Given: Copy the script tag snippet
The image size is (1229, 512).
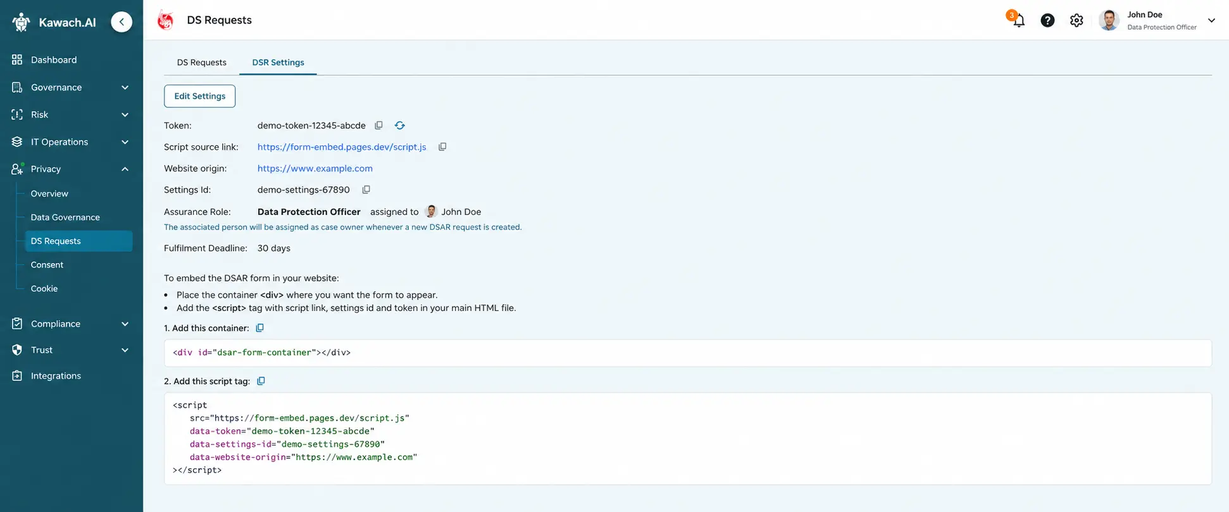Looking at the screenshot, I should pyautogui.click(x=261, y=381).
